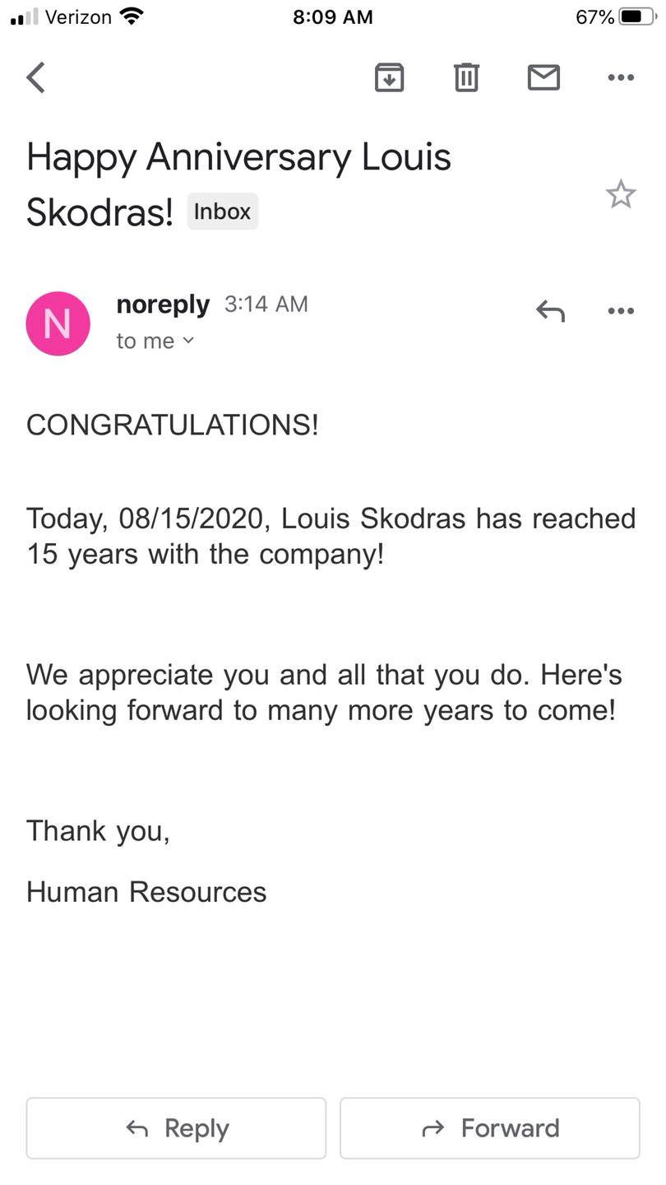
Task: Tap the 3:14 AM timestamp
Action: [x=266, y=304]
